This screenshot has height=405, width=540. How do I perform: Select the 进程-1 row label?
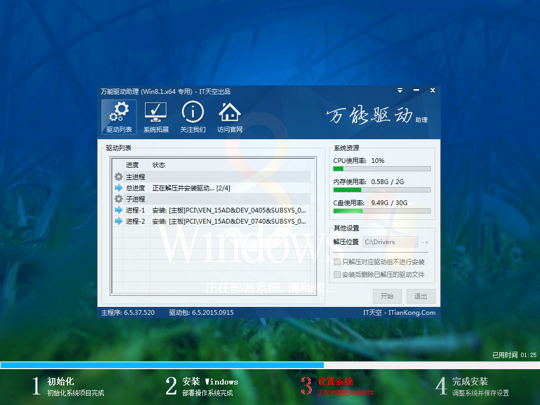136,210
